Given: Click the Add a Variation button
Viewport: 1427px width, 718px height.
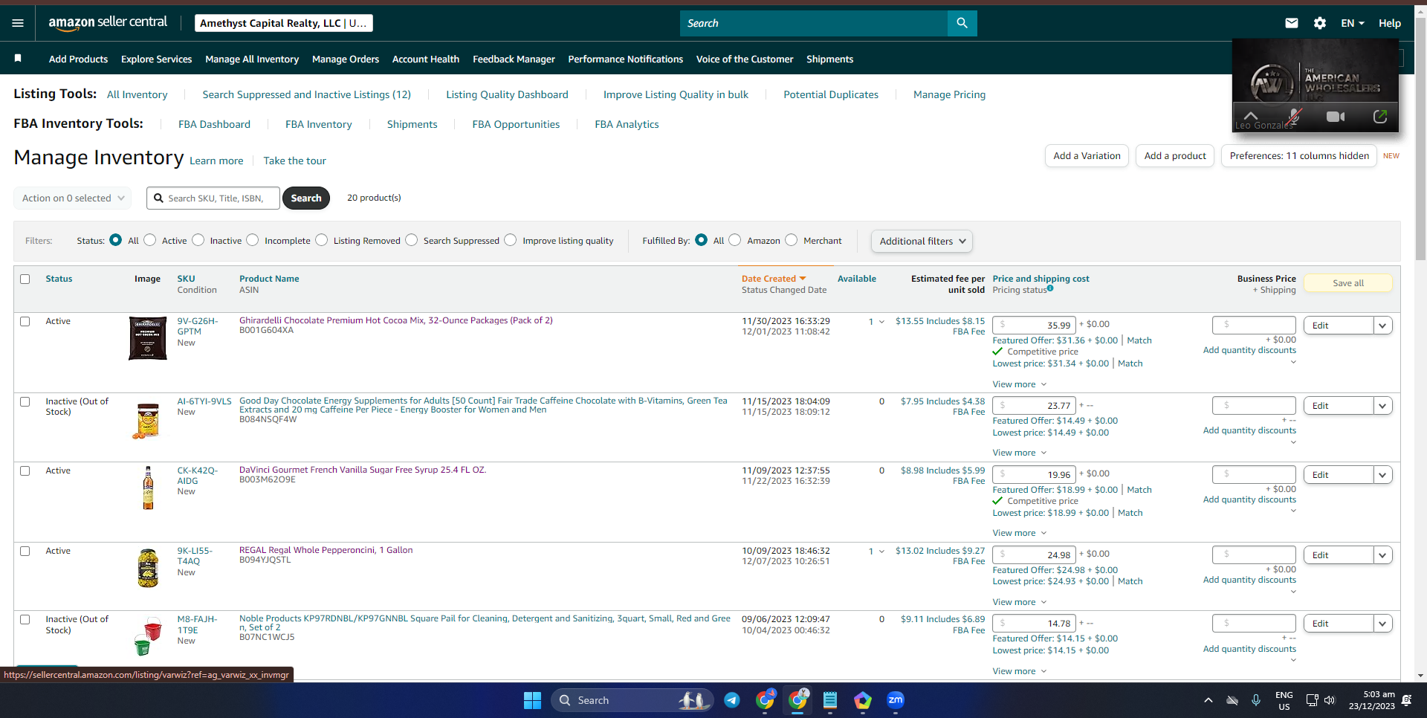Looking at the screenshot, I should click(x=1087, y=155).
